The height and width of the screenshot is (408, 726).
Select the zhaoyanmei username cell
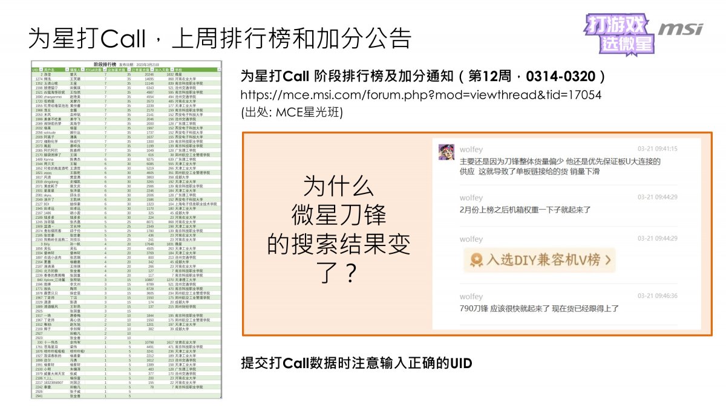point(56,96)
